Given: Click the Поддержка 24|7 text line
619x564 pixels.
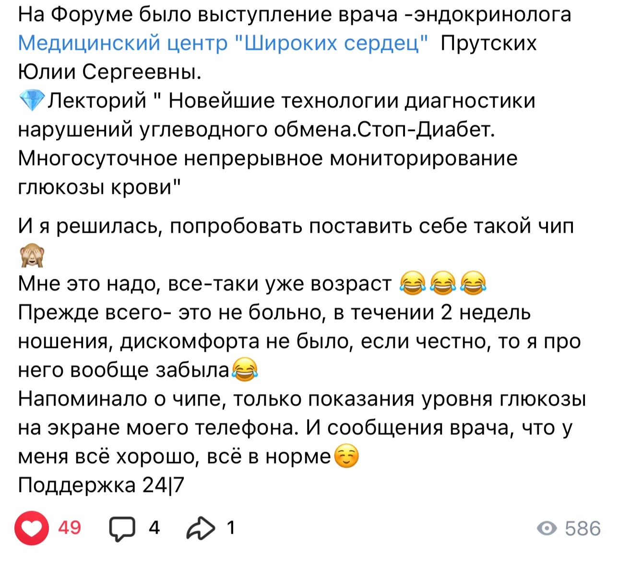Looking at the screenshot, I should pyautogui.click(x=101, y=486).
